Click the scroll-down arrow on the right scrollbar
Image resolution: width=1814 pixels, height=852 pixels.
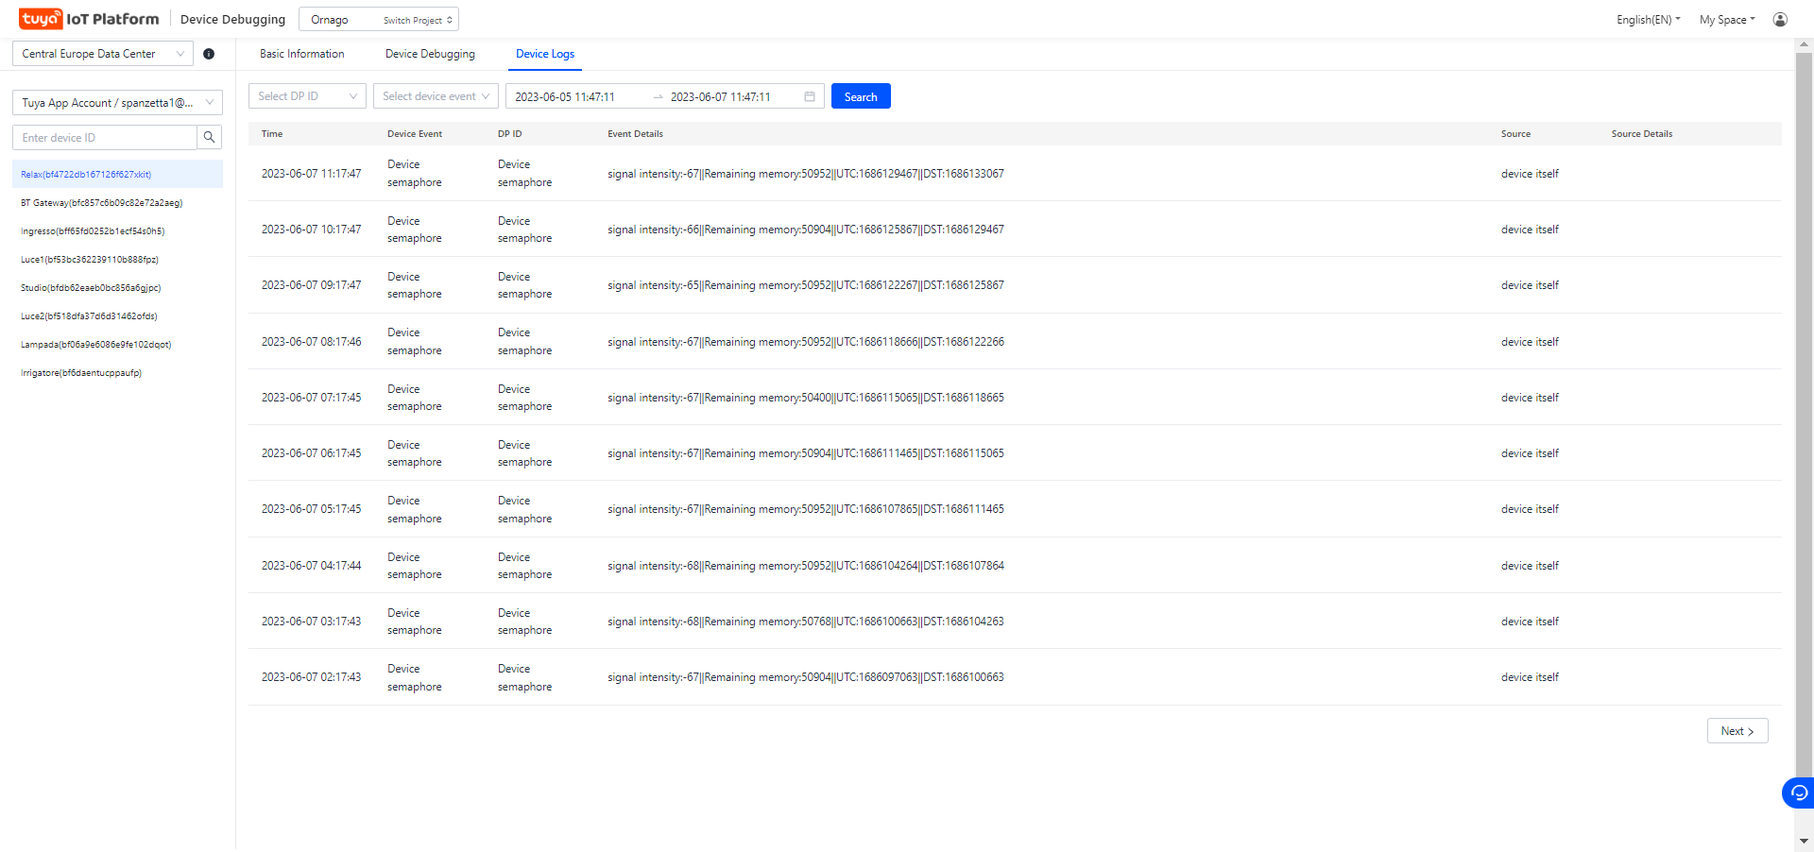[x=1805, y=841]
